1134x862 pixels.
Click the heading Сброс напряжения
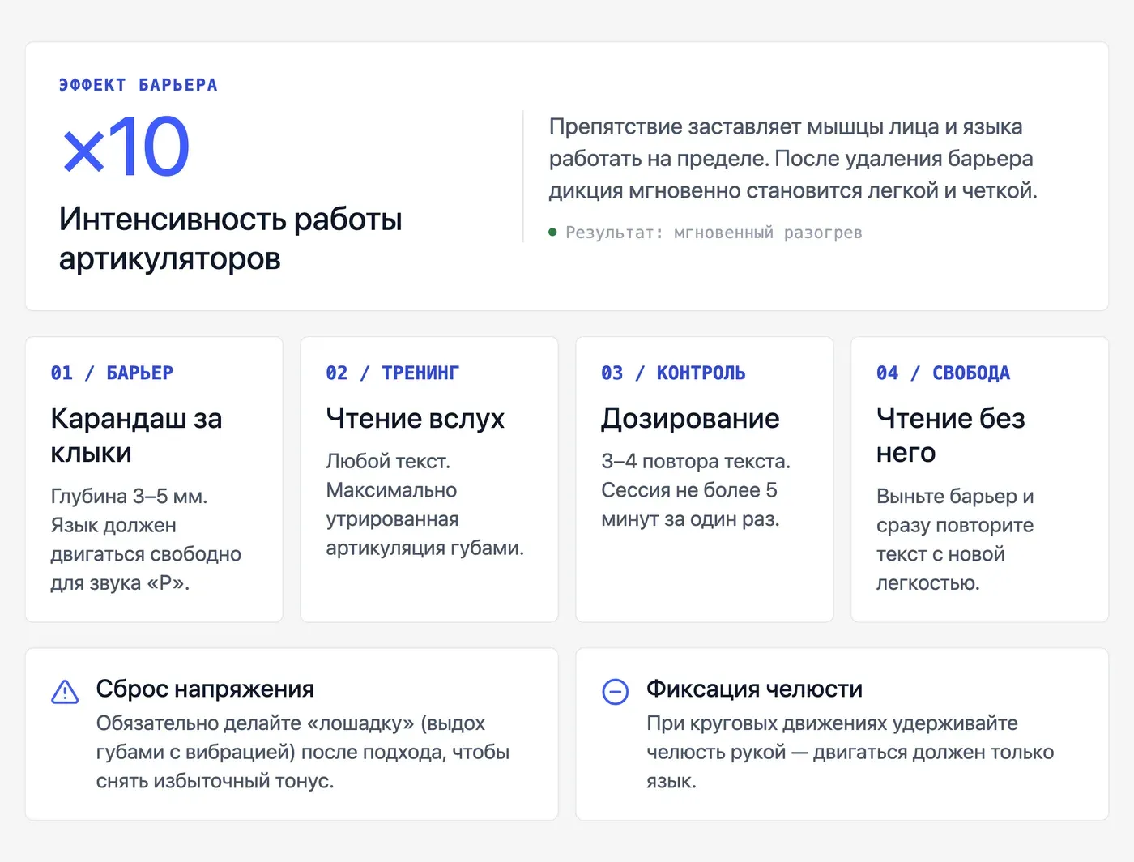coord(205,689)
